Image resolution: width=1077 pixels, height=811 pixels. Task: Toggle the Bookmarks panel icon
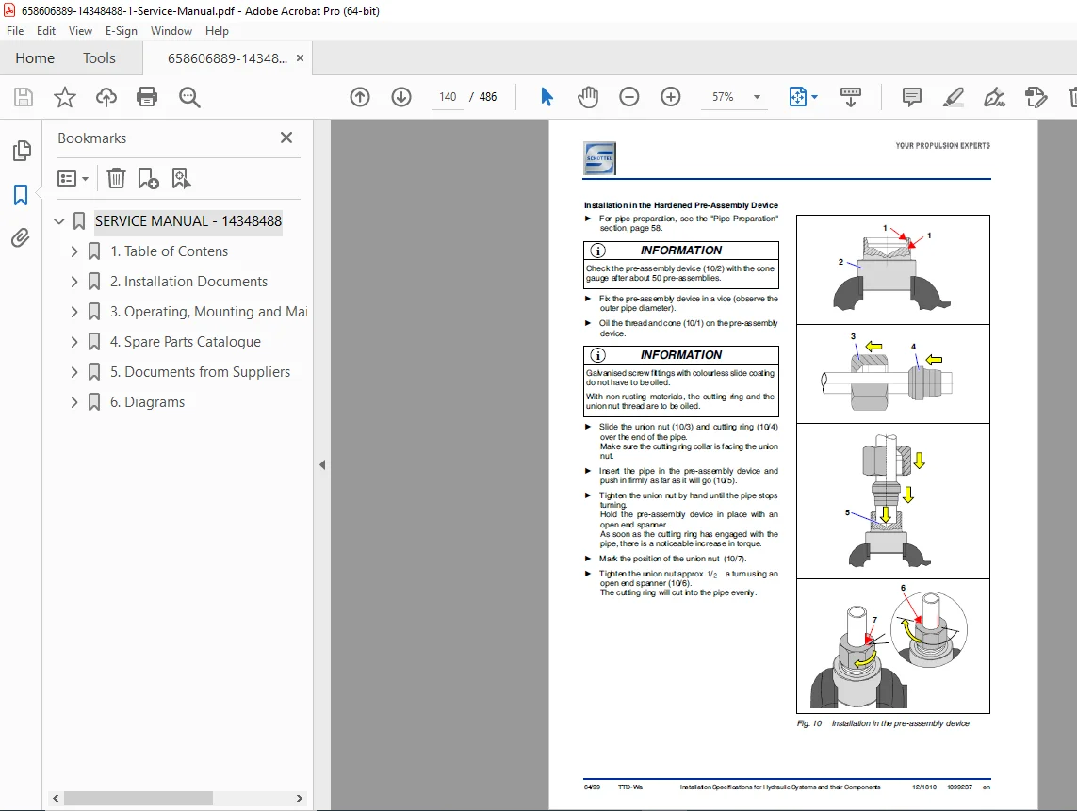(21, 195)
